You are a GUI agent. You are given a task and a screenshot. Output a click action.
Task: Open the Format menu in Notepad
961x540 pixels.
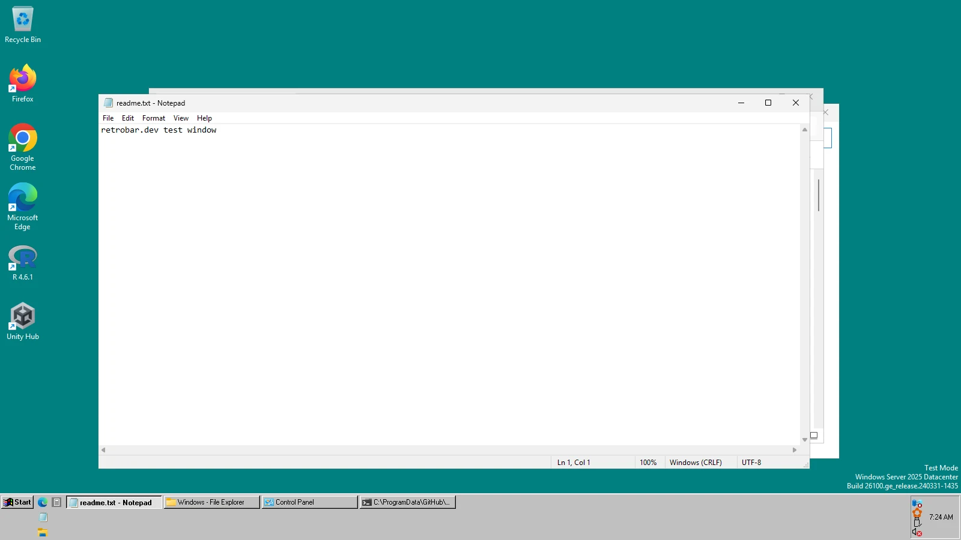tap(154, 118)
